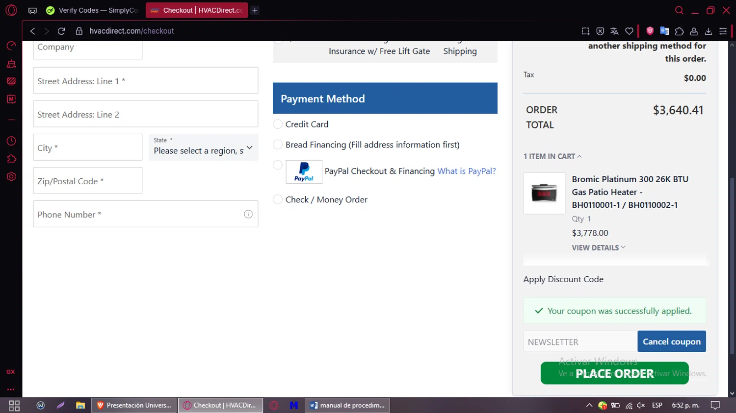736x413 pixels.
Task: Click the PayPal logo image
Action: [x=304, y=172]
